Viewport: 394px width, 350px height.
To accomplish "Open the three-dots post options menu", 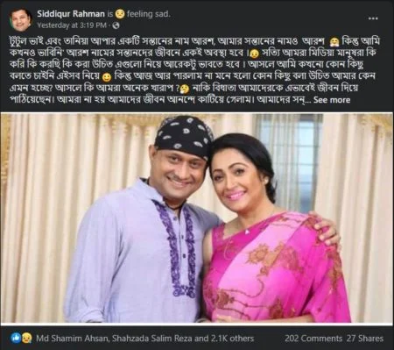I will [373, 18].
